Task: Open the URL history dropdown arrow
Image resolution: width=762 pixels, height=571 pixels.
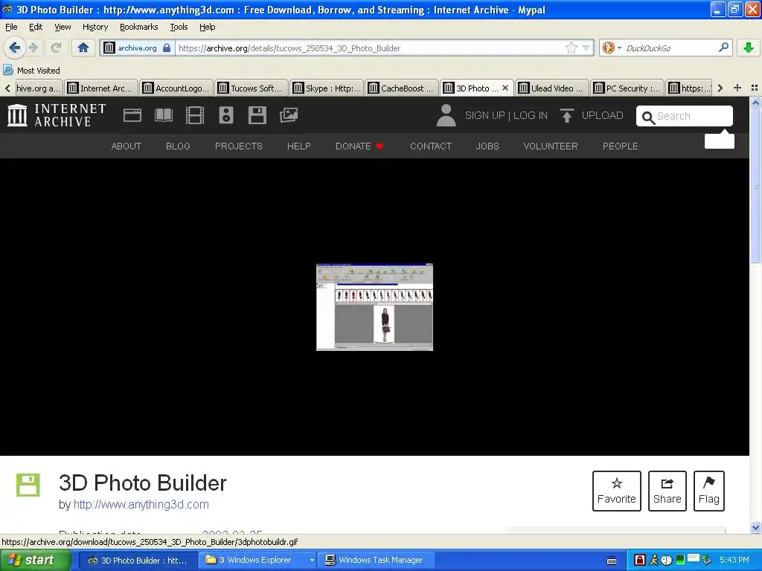Action: coord(586,48)
